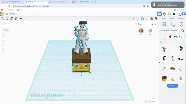186x104 pixels.
Task: Switch to elvis steve Edit model tab
Action: tap(59, 2)
